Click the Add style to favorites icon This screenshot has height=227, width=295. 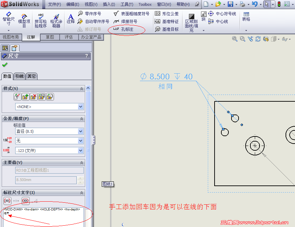(x=25, y=97)
